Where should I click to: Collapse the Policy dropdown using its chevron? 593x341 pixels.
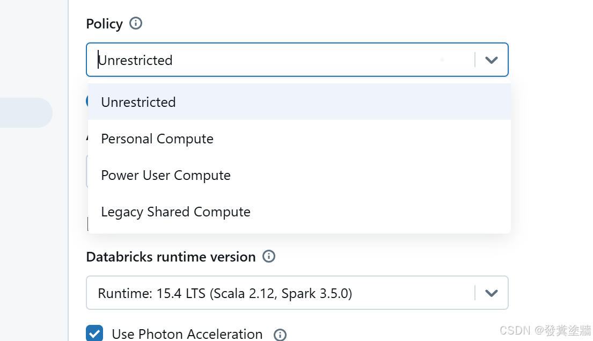[x=491, y=60]
